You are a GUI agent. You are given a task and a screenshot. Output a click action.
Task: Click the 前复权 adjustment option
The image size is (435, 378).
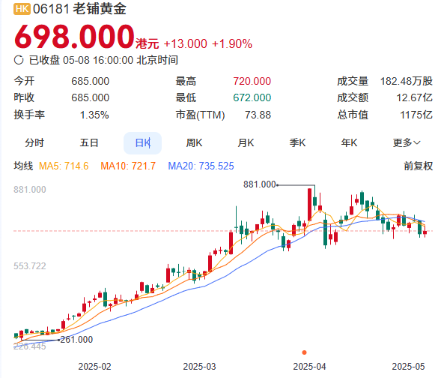coord(418,166)
